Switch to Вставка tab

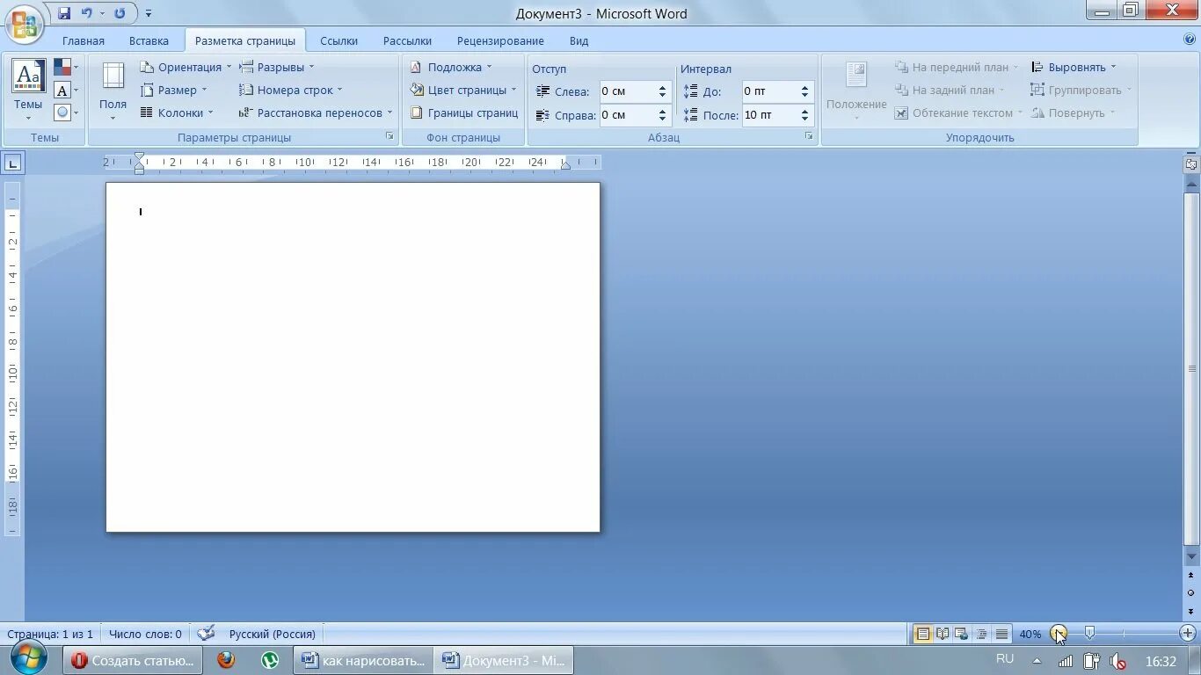(x=149, y=40)
